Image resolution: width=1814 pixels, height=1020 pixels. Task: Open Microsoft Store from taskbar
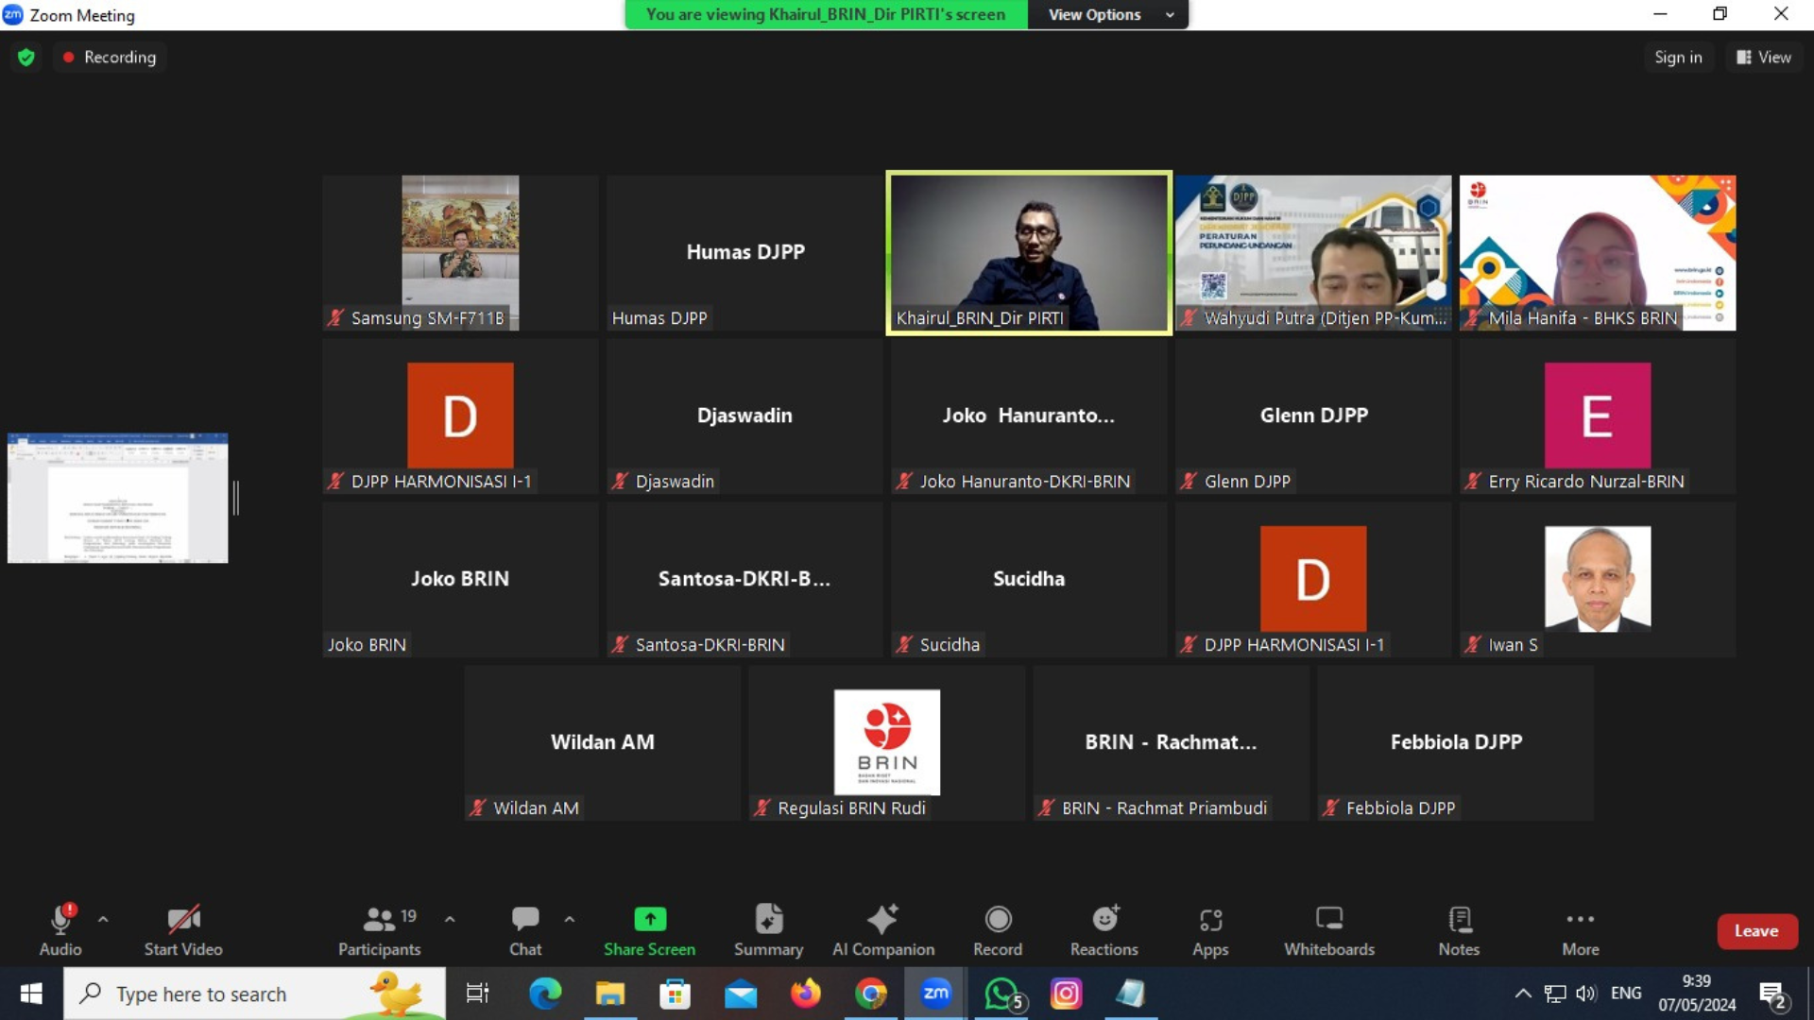(676, 994)
